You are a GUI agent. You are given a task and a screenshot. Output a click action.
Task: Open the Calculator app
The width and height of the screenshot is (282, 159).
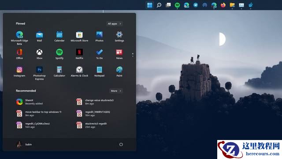coord(59,72)
